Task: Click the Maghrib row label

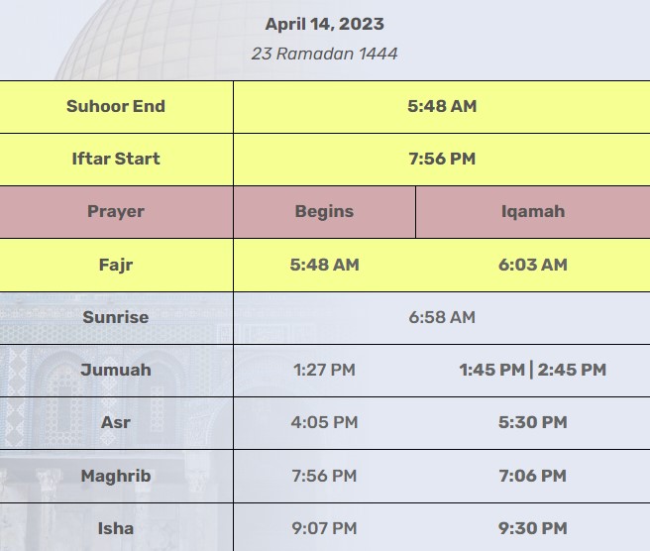Action: [x=116, y=476]
